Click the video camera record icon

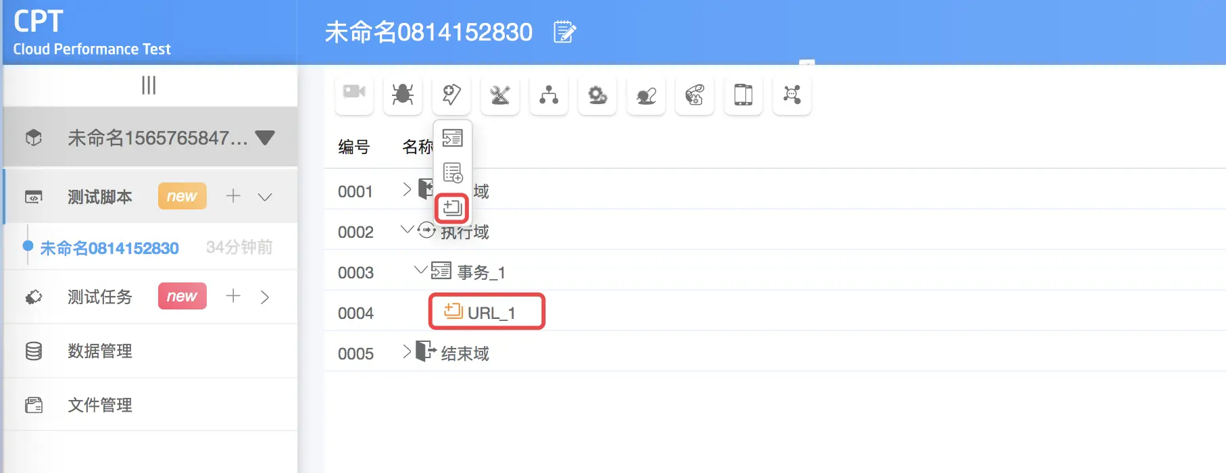(354, 93)
